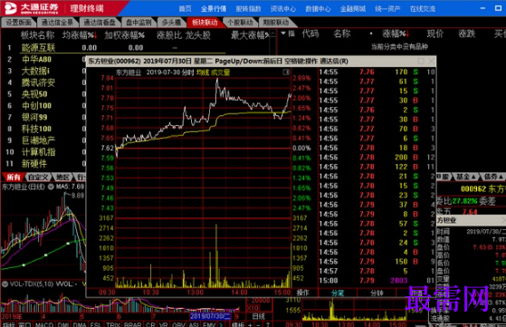The height and width of the screenshot is (327, 506).
Task: Minimize the main application window
Action: point(482,8)
